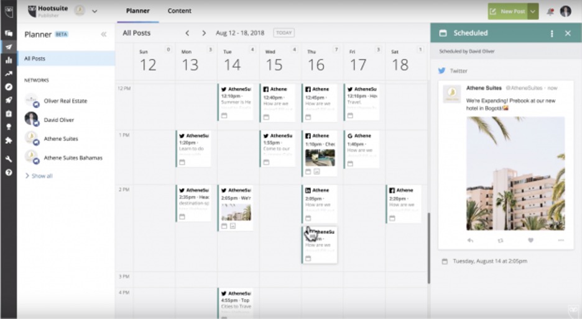Expand Show all networks
The width and height of the screenshot is (582, 319).
(39, 176)
